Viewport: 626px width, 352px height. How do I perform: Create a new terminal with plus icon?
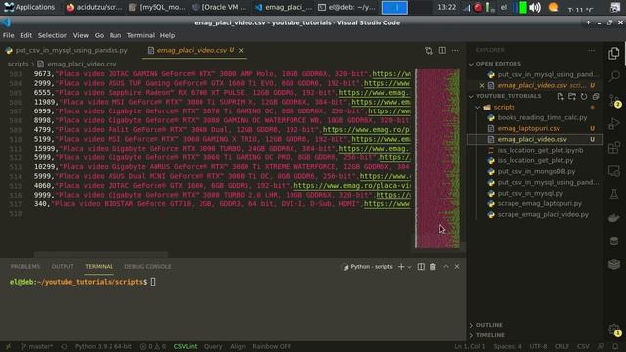tap(401, 267)
